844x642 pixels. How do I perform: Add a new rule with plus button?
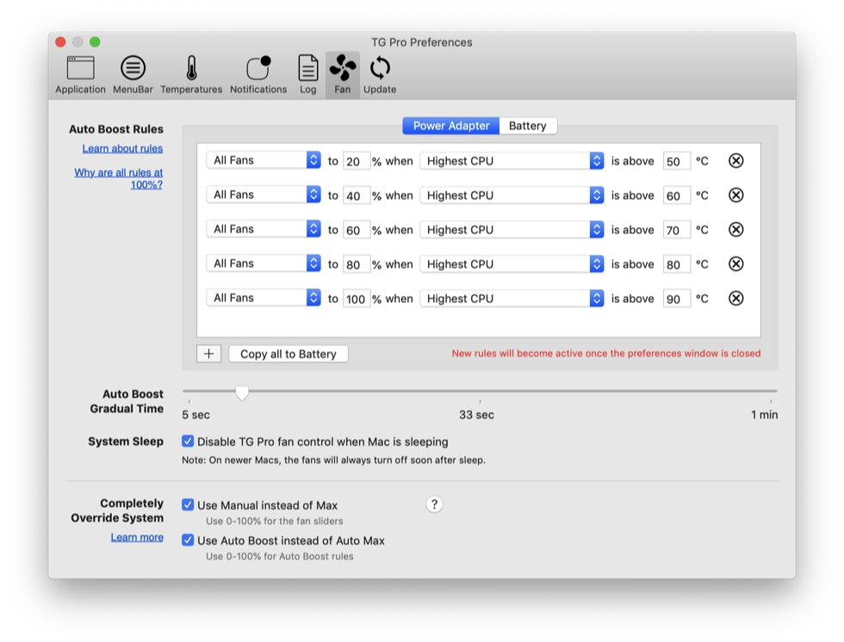click(x=208, y=354)
